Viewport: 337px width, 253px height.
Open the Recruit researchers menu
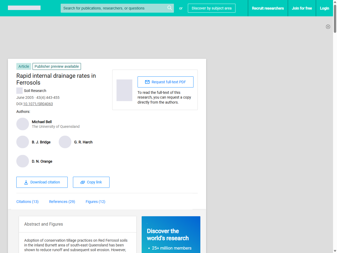point(268,8)
